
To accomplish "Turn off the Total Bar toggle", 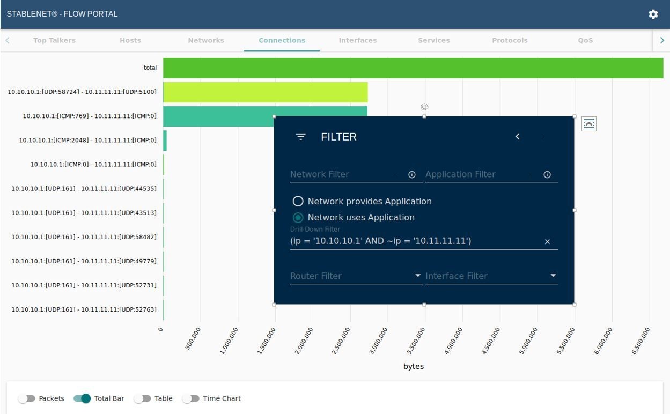I will pos(82,398).
